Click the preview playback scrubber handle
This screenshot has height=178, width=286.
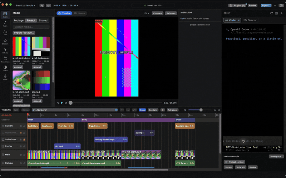point(70,103)
